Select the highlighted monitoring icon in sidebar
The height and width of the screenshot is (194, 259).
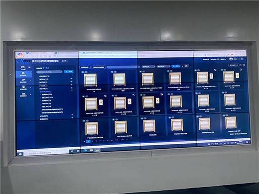[x=23, y=73]
